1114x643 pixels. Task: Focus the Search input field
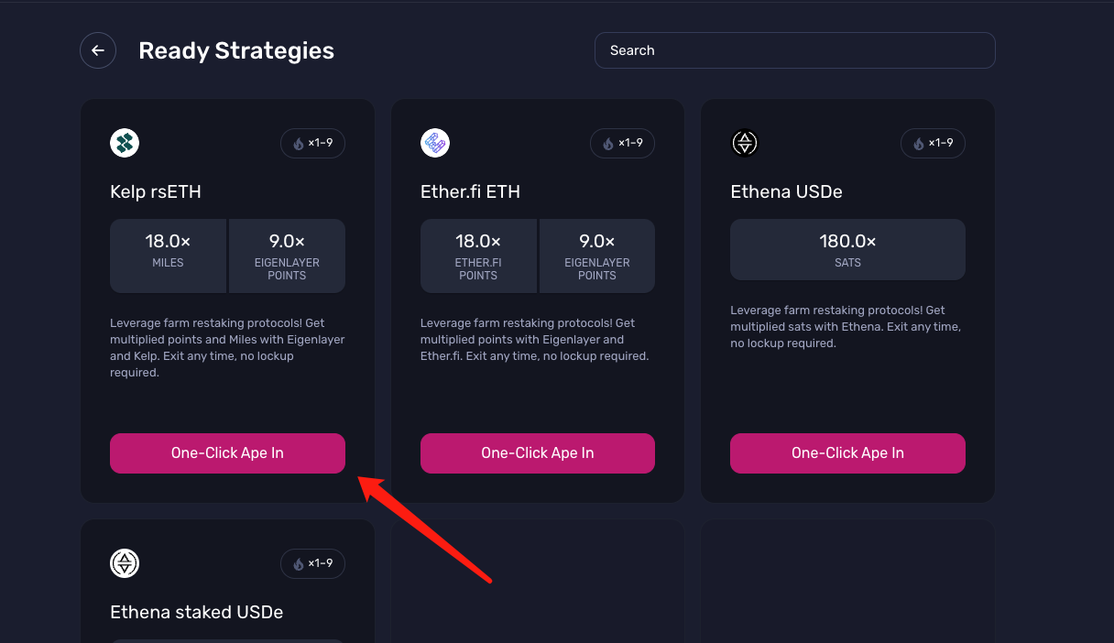click(x=795, y=50)
